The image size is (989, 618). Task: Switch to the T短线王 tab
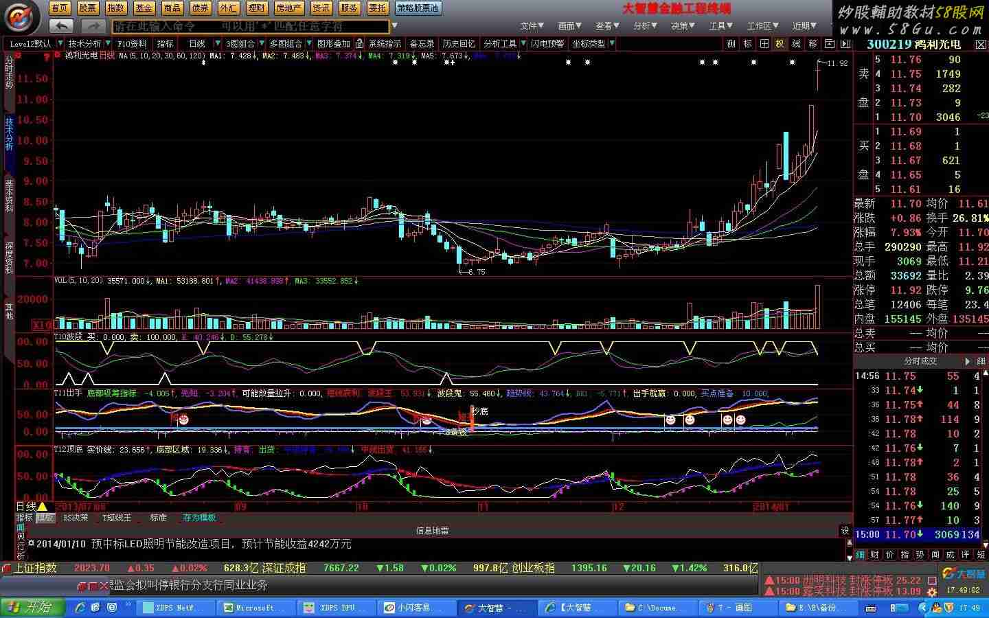(117, 518)
